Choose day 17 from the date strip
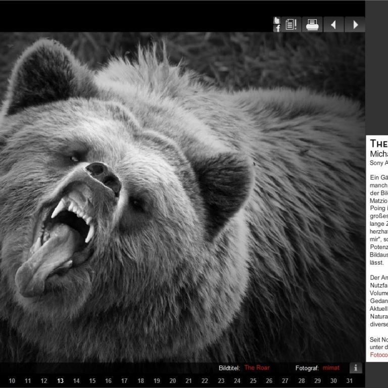 124,381
